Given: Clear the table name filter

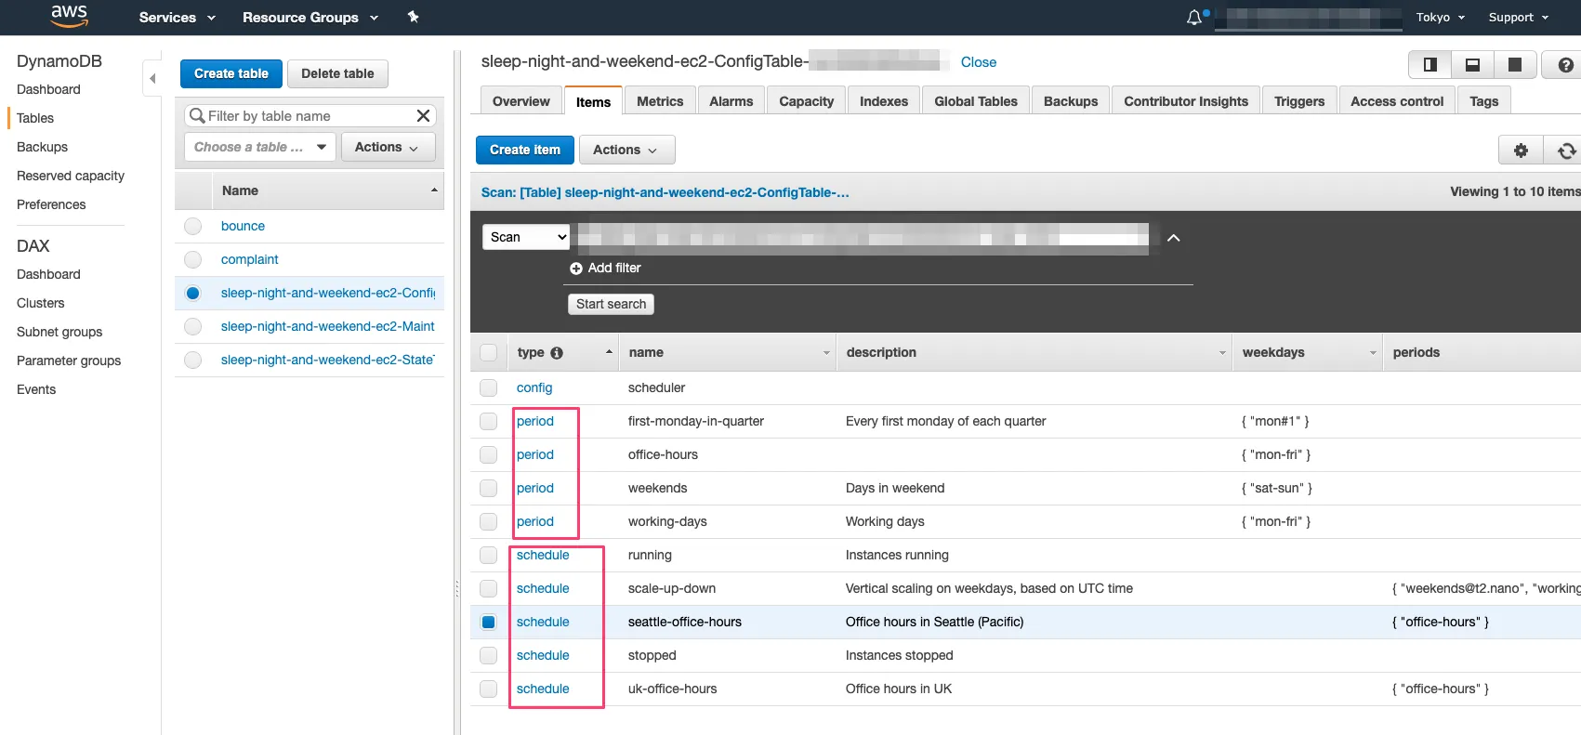Looking at the screenshot, I should click(x=423, y=116).
